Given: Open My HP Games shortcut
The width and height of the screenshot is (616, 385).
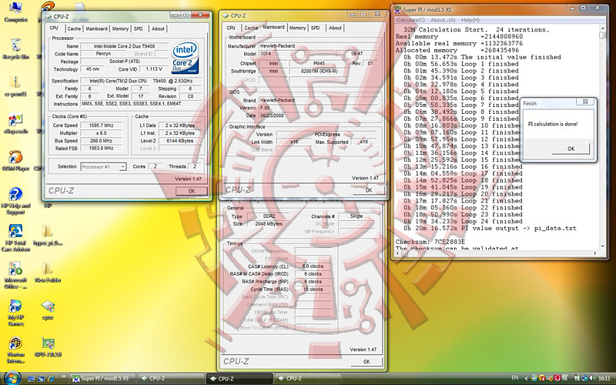Looking at the screenshot, I should click(15, 313).
